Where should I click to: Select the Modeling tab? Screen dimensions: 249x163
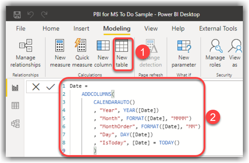click(117, 29)
